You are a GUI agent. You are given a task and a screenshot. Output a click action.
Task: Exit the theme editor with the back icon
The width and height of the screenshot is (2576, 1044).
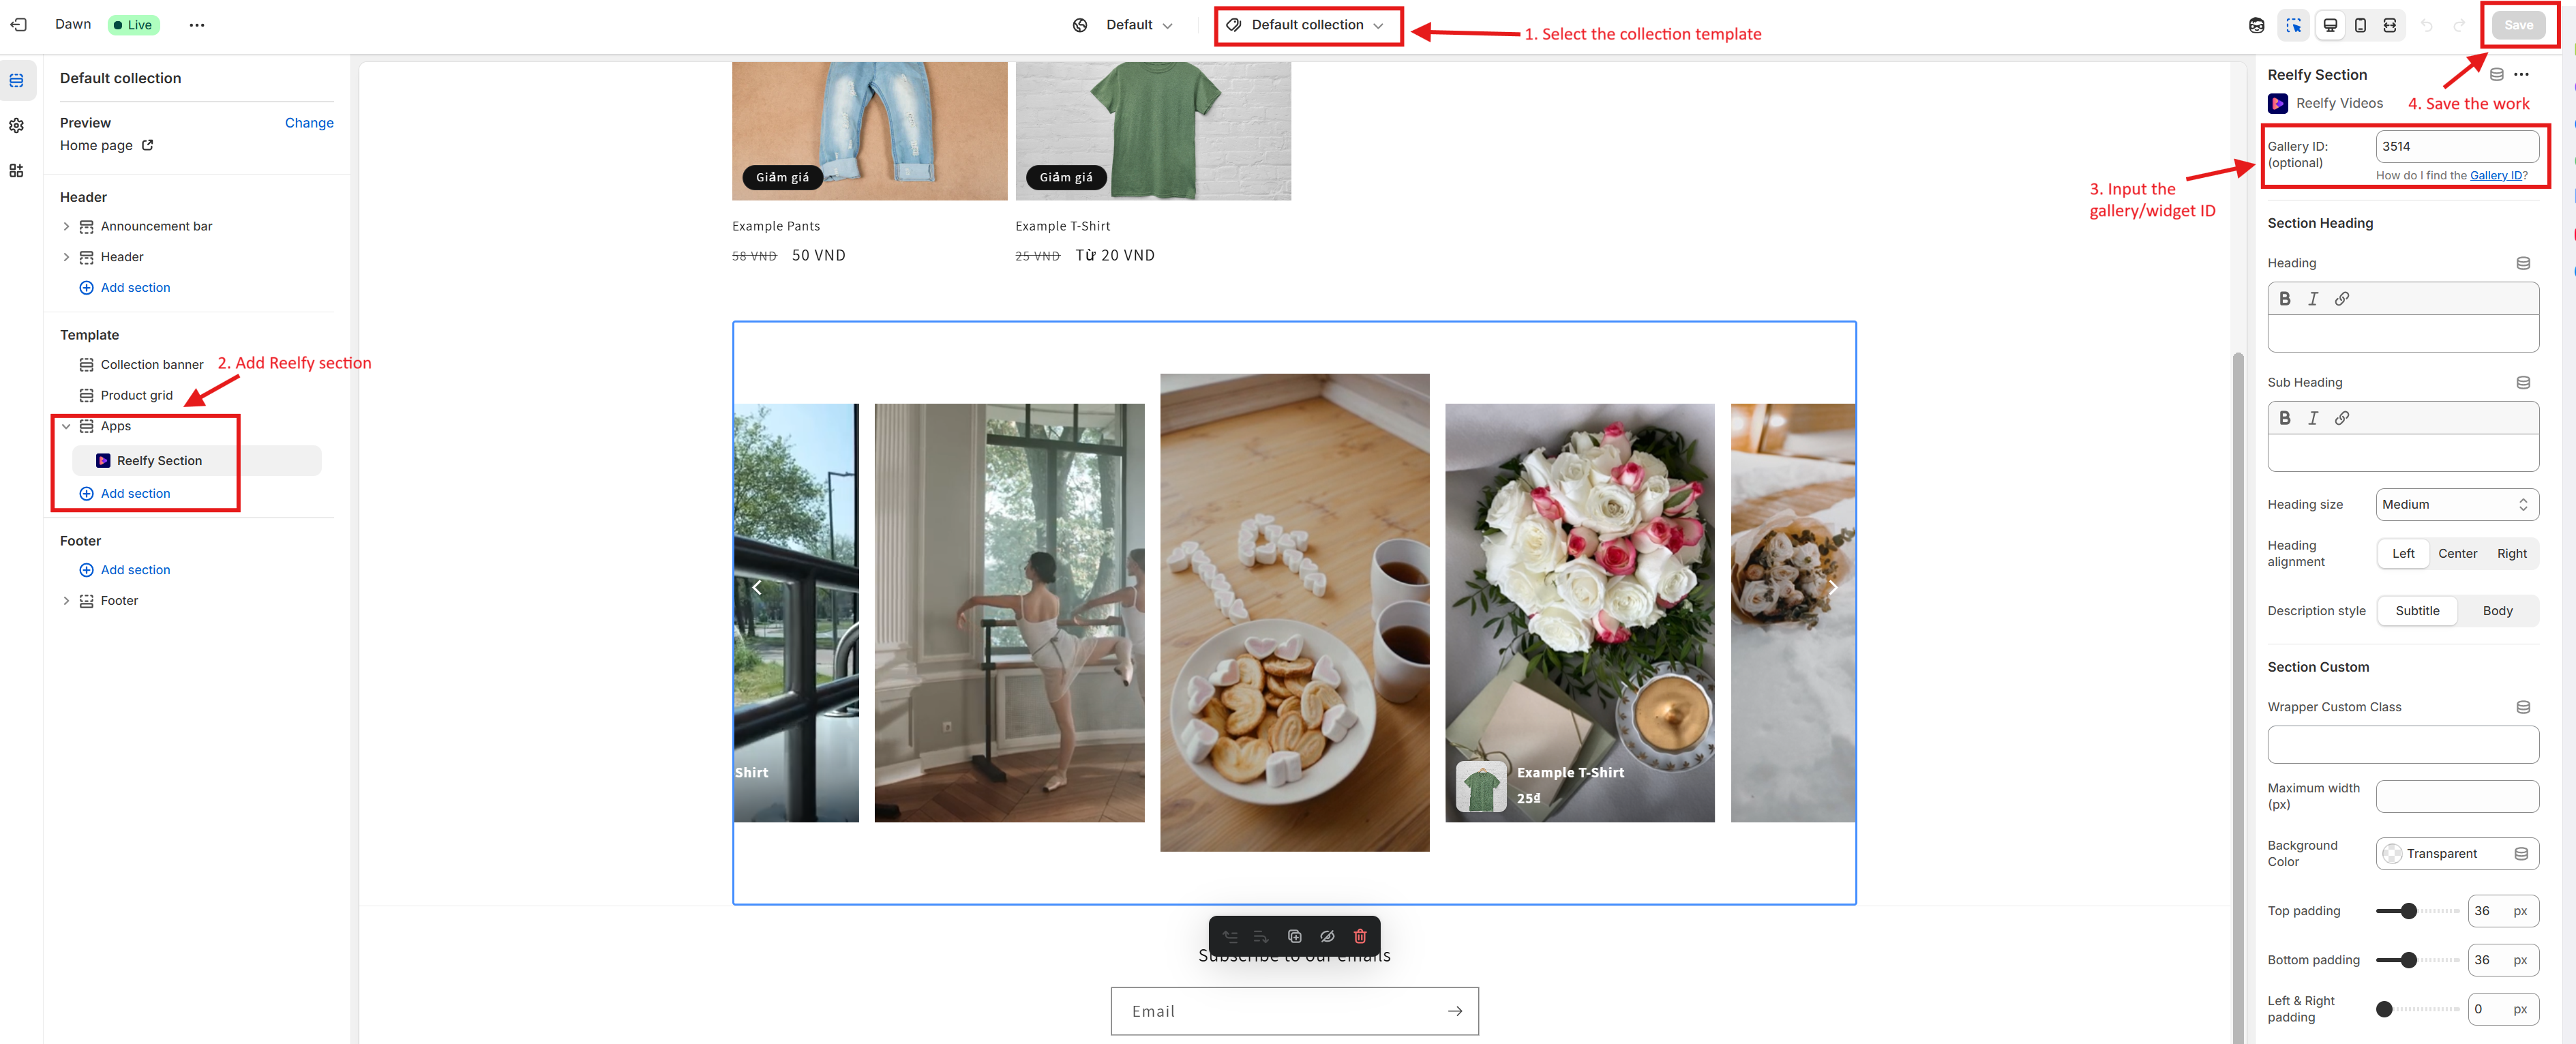coord(18,25)
